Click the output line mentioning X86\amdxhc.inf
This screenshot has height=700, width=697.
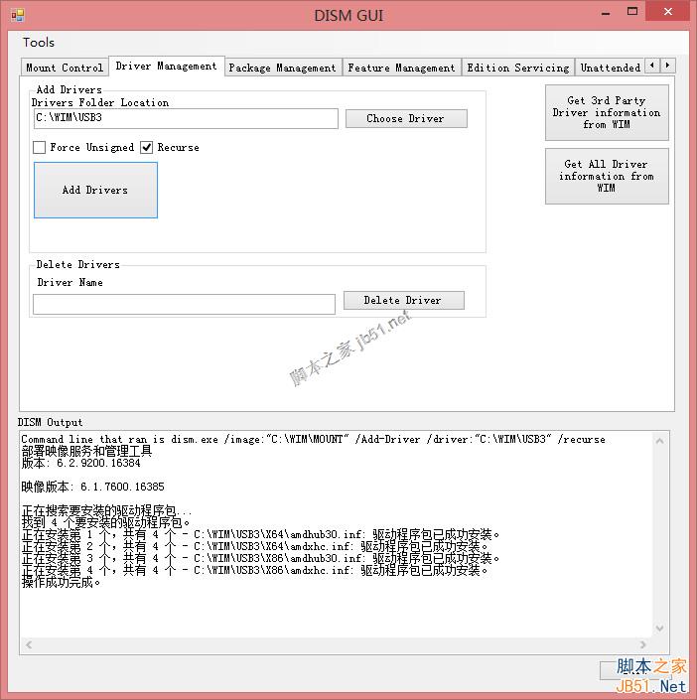[x=255, y=571]
